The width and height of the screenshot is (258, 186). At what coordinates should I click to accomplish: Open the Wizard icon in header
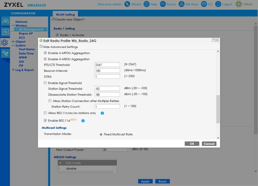tap(127, 4)
